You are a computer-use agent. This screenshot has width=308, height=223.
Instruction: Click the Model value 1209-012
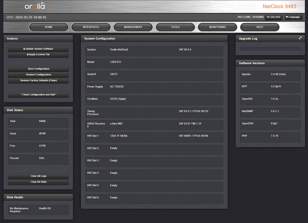click(x=115, y=62)
